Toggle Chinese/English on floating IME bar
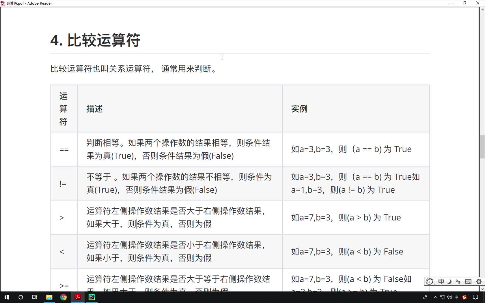 coord(441,281)
